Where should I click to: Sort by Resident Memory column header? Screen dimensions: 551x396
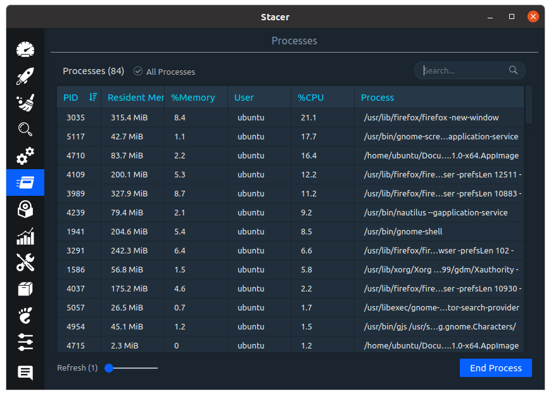pyautogui.click(x=133, y=98)
